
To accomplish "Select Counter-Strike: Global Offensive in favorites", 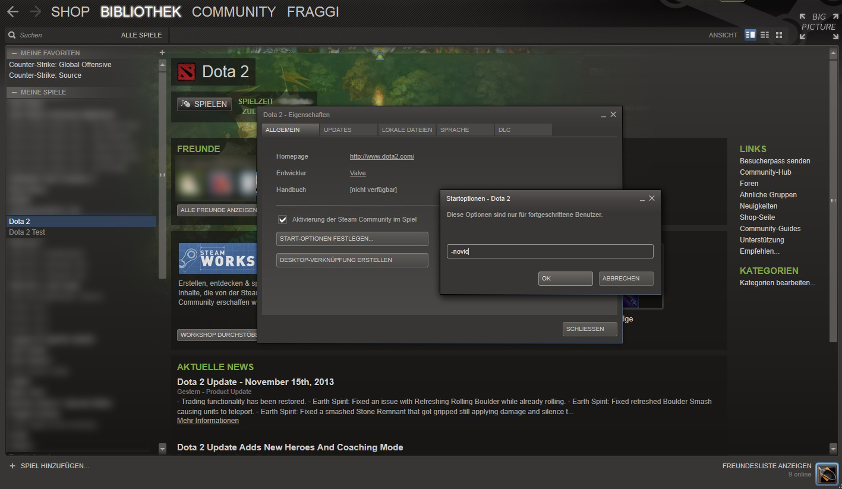I will pyautogui.click(x=81, y=65).
